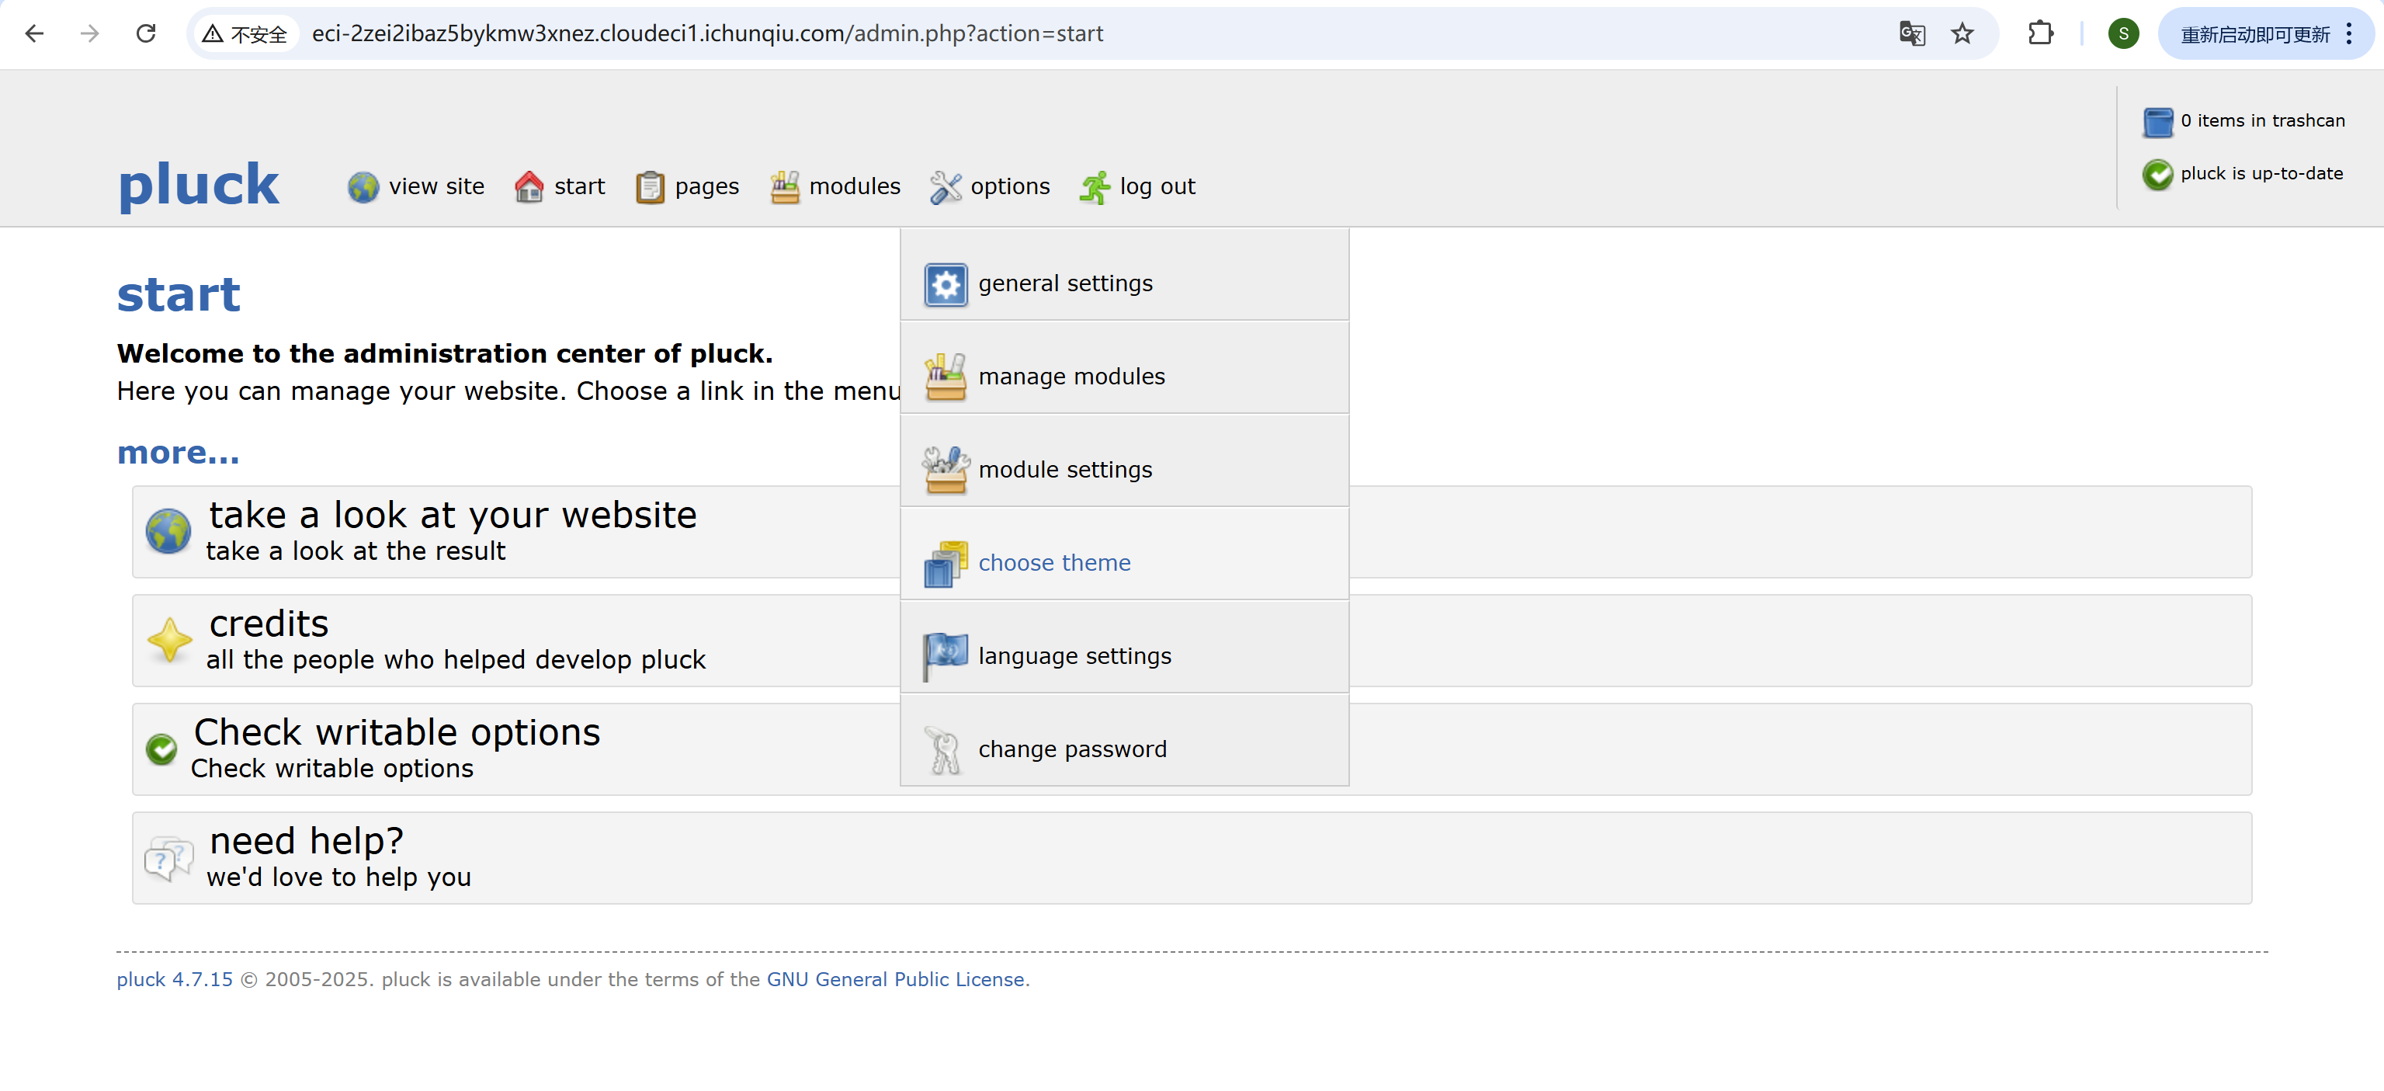The height and width of the screenshot is (1091, 2384).
Task: Open Check writable options heading link
Action: 397,733
